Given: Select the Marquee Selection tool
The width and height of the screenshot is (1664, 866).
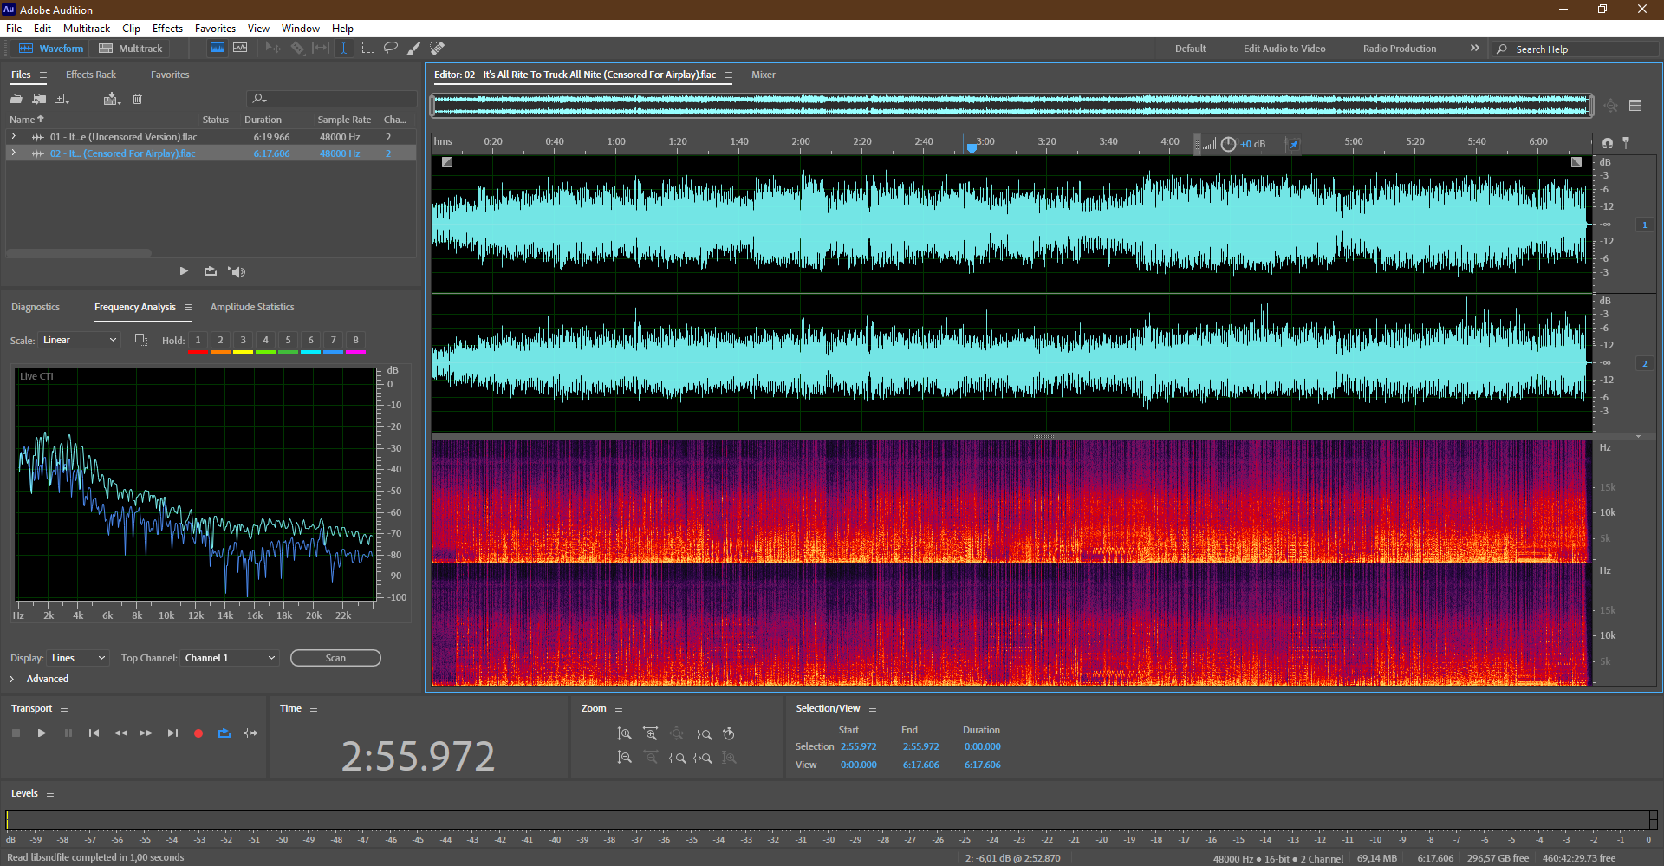Looking at the screenshot, I should click(x=368, y=49).
